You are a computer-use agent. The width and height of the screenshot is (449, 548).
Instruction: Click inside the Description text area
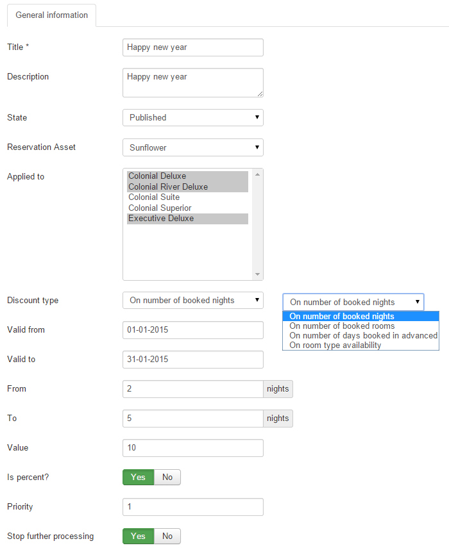click(192, 83)
